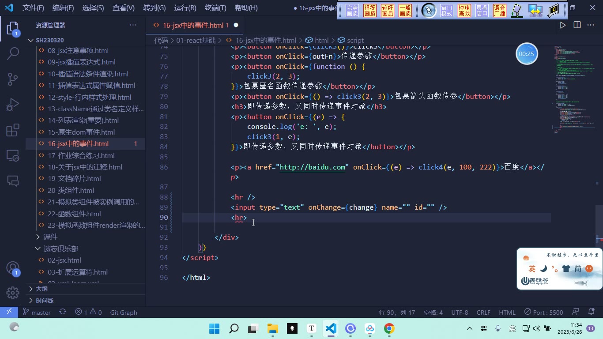Screen dimensions: 603x339
Task: Toggle 快速高效 mode in remote toolbar
Action: pos(464,11)
